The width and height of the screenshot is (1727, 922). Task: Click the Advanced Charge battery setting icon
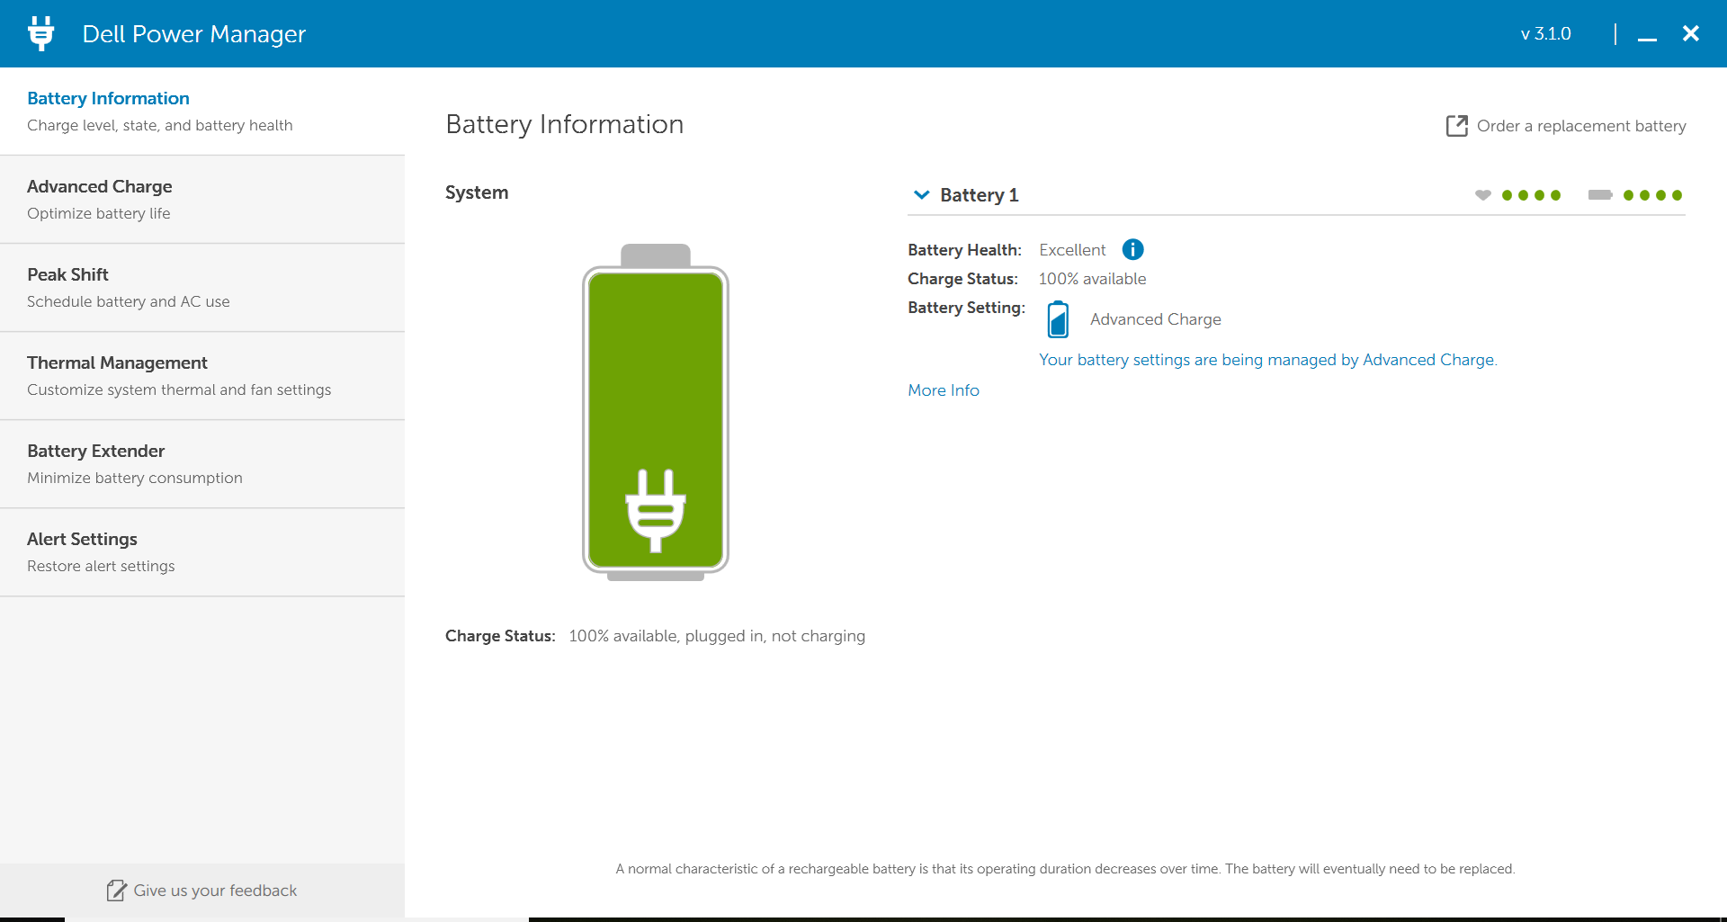(1058, 319)
